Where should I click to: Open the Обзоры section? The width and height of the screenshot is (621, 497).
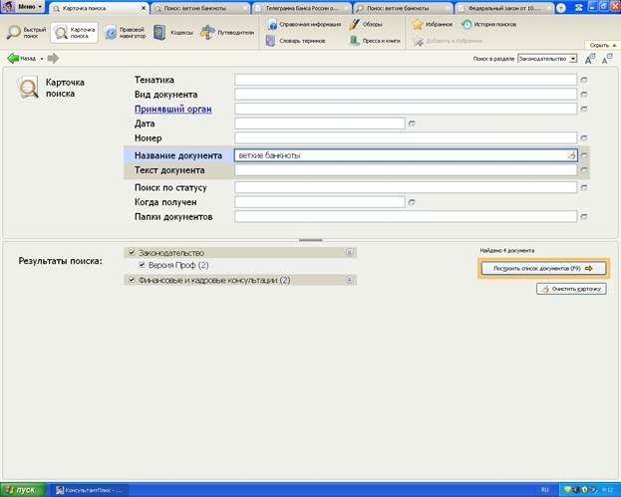[366, 24]
